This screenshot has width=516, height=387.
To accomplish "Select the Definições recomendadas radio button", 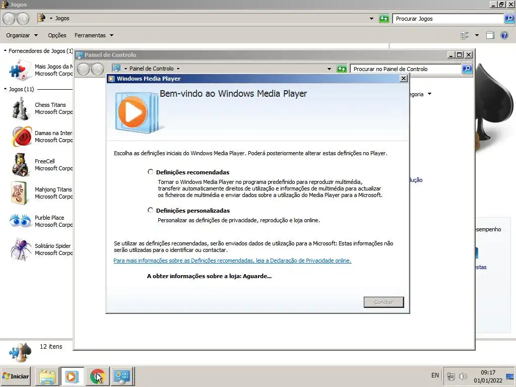I will click(150, 172).
